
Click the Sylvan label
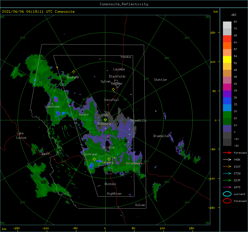point(106,81)
